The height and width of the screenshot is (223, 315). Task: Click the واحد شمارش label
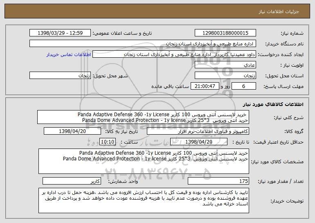[x=123, y=181]
